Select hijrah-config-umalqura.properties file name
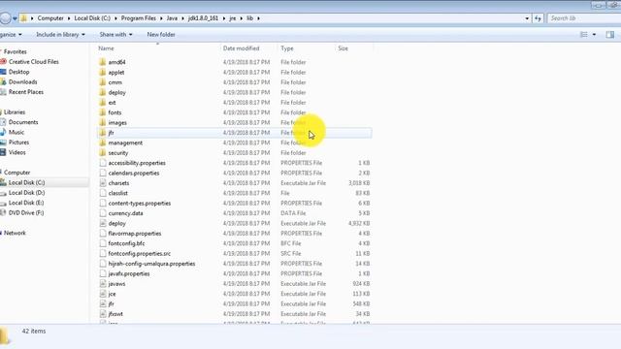 pos(151,264)
